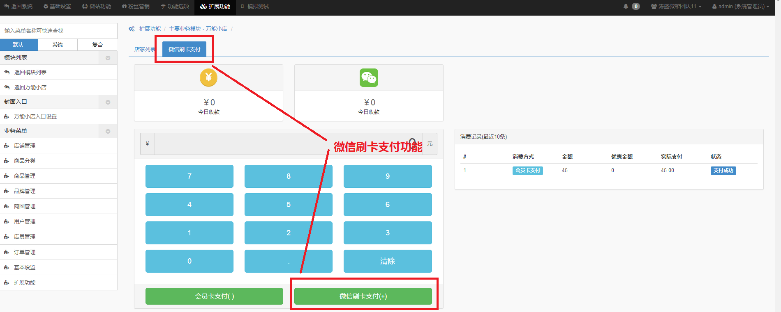This screenshot has height=312, width=781.
Task: Open 扩展功能 in sidebar
Action: point(58,282)
